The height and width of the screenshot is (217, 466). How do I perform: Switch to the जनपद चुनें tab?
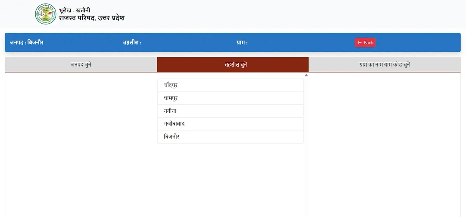pos(81,65)
